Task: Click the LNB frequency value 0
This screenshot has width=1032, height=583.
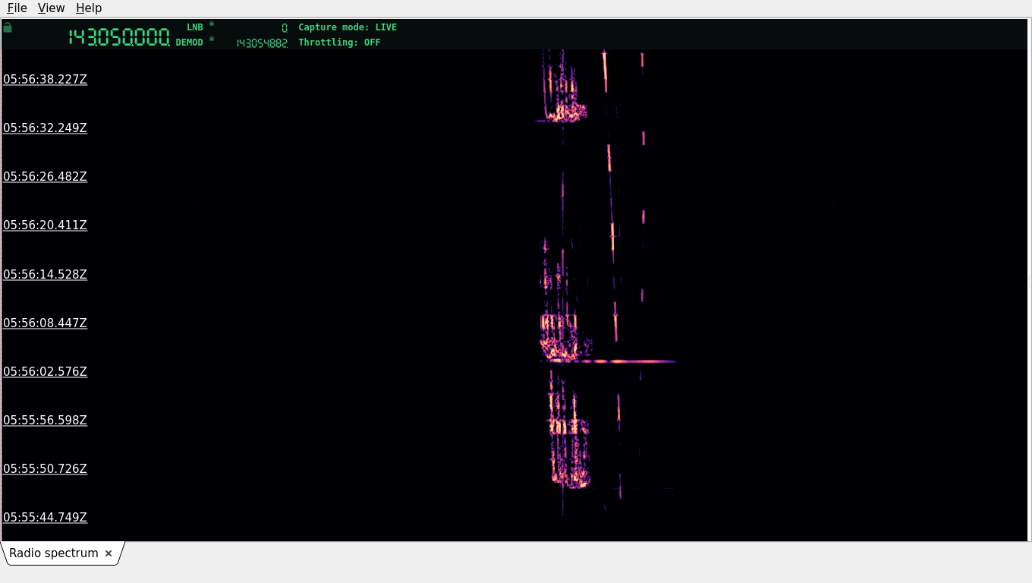Action: 285,28
